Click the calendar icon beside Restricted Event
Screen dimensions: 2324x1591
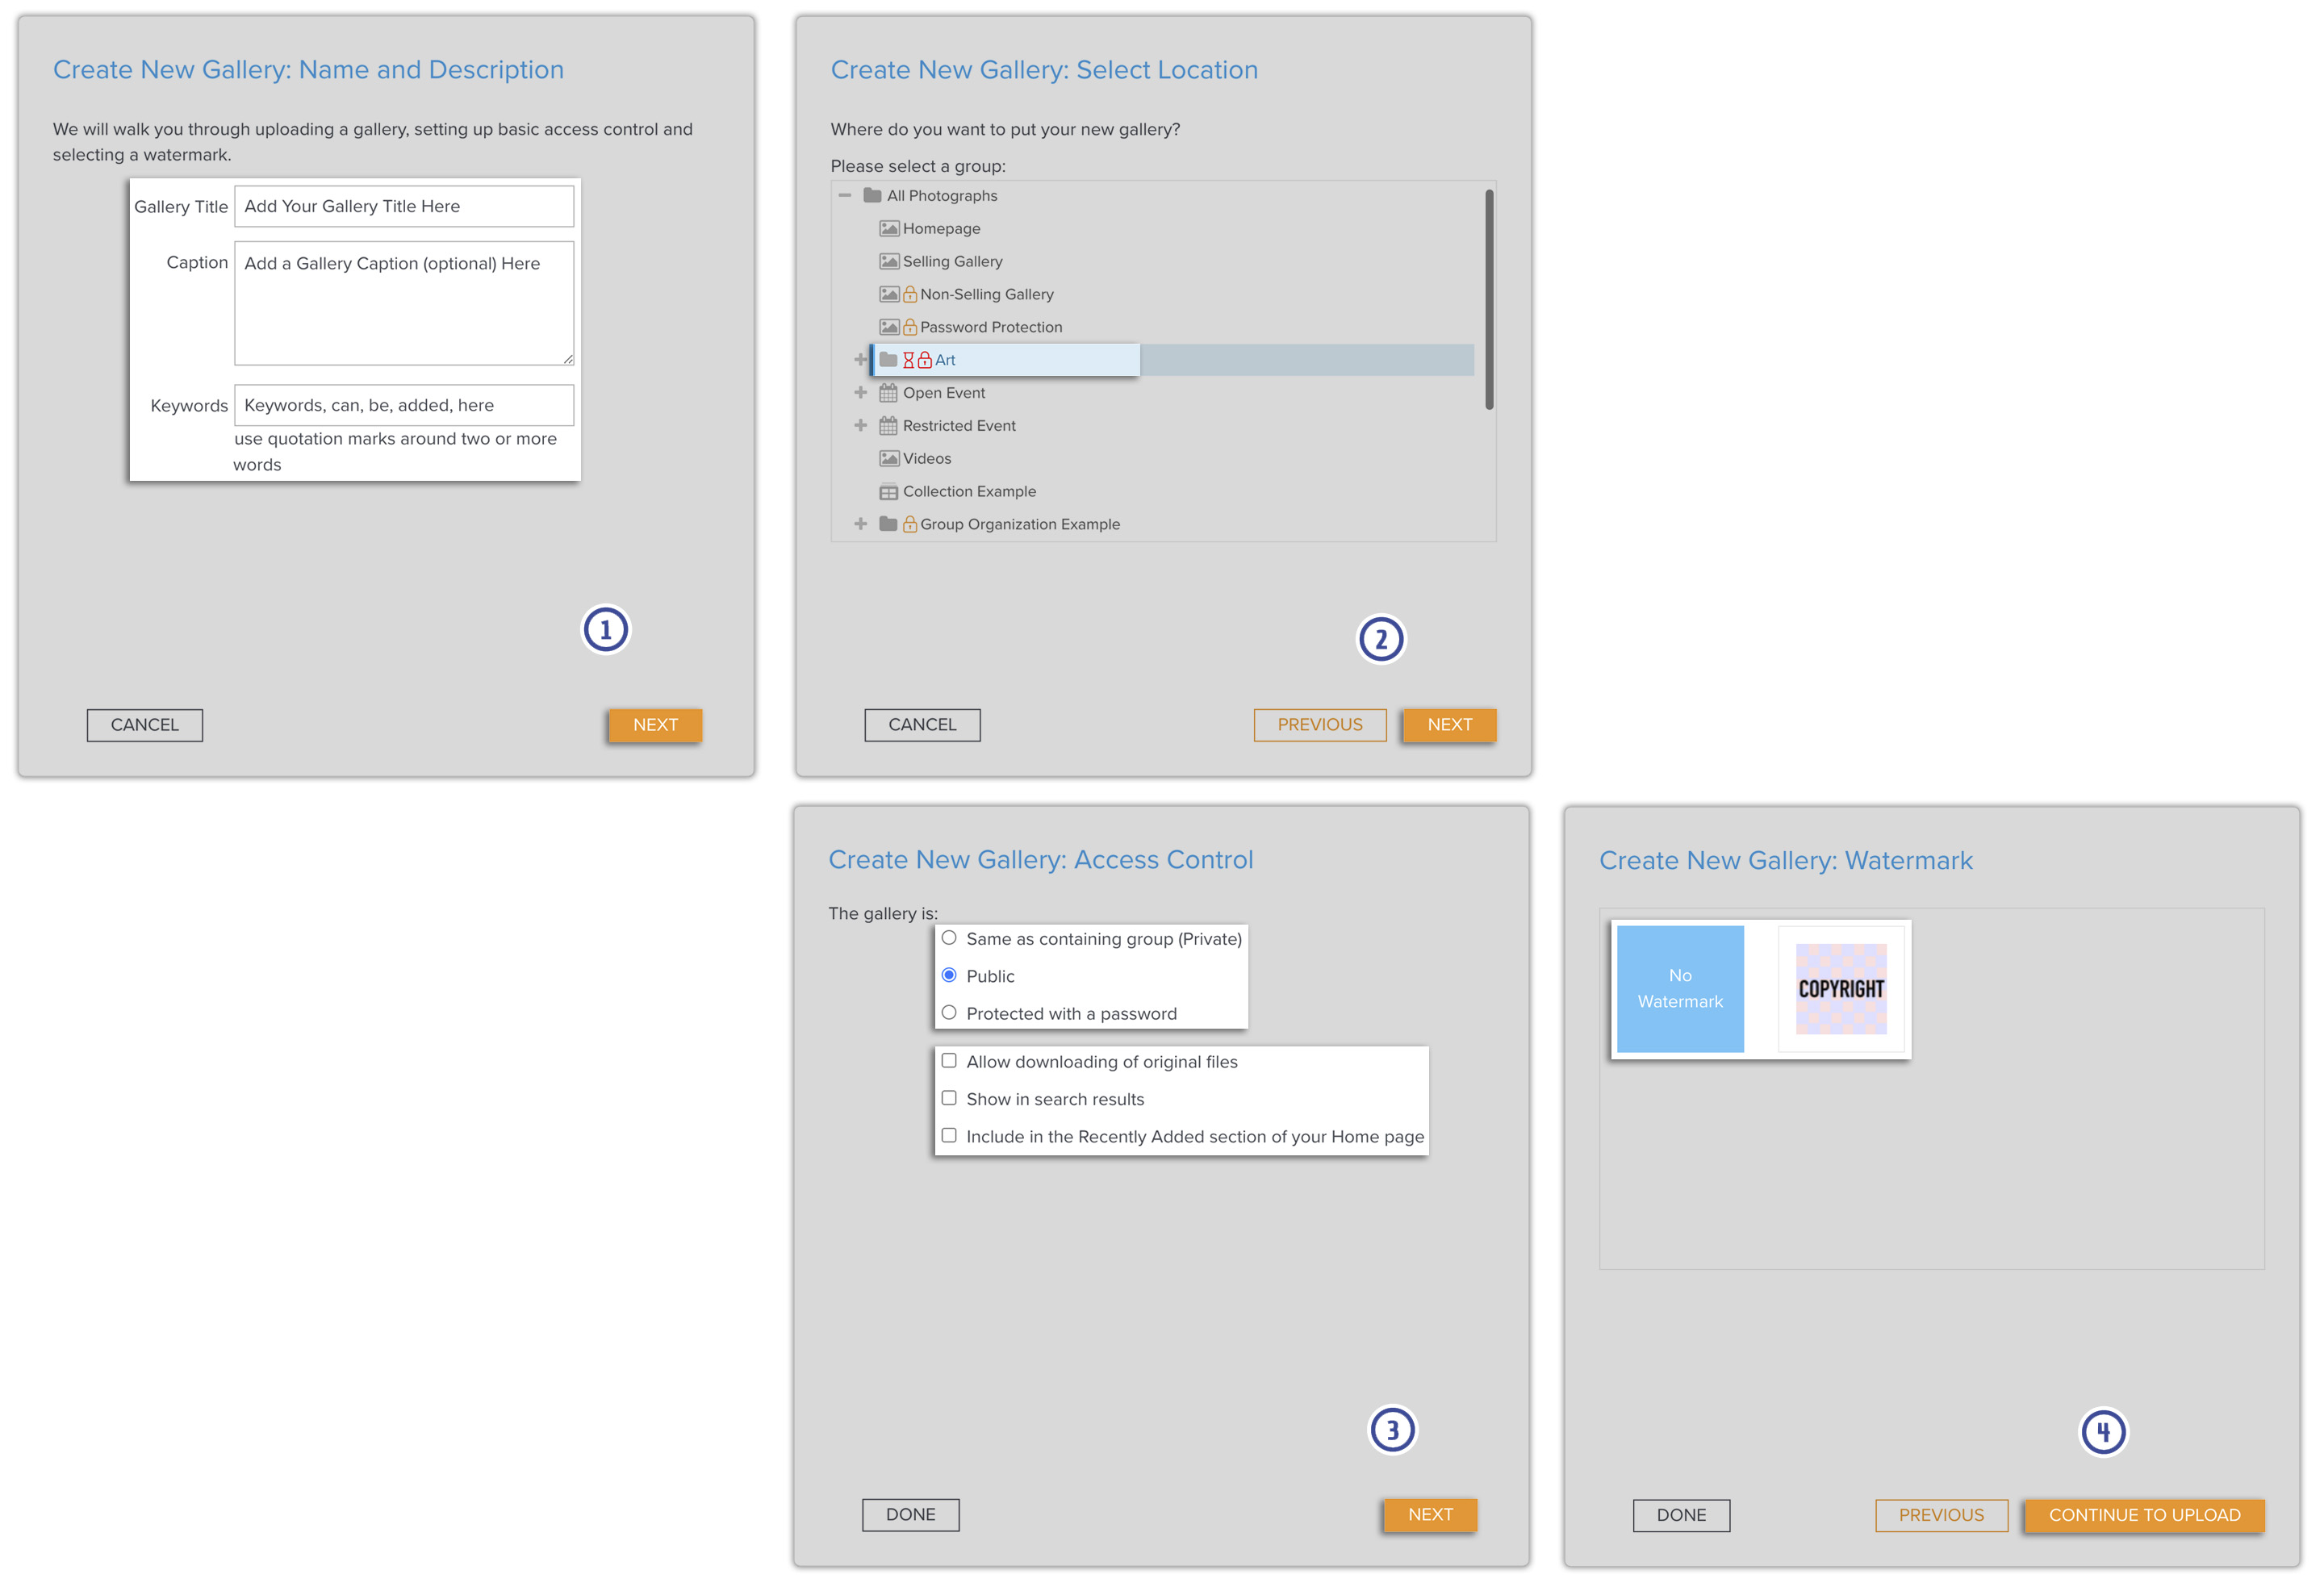click(x=888, y=425)
